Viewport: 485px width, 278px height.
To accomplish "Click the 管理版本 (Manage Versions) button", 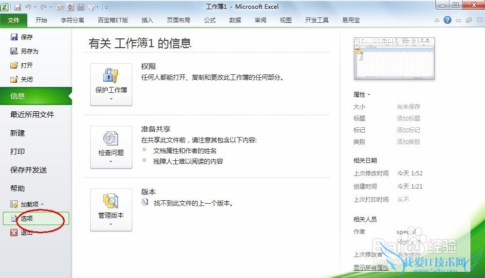I will (111, 210).
